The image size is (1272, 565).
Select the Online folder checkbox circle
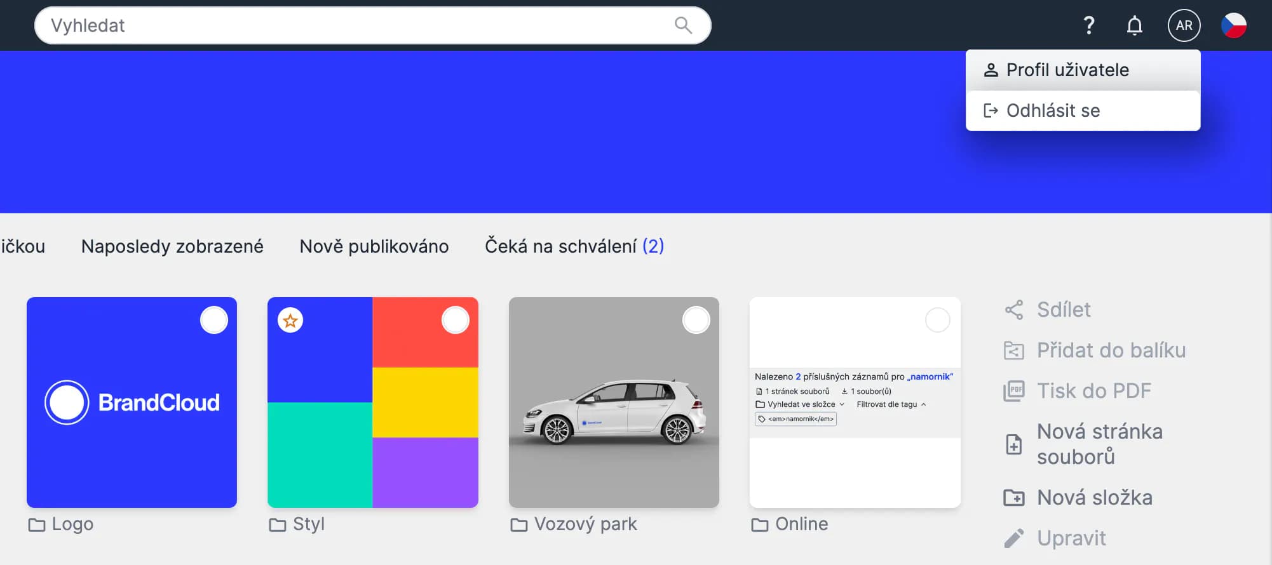[x=937, y=321]
